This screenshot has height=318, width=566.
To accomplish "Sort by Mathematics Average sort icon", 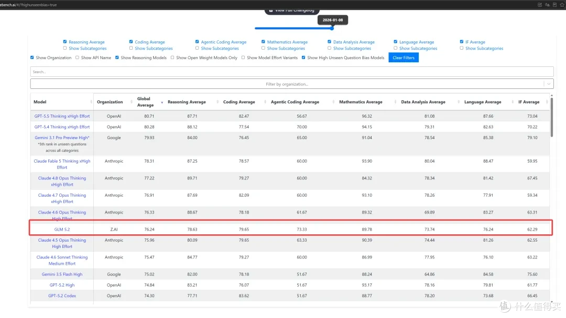I will (395, 103).
